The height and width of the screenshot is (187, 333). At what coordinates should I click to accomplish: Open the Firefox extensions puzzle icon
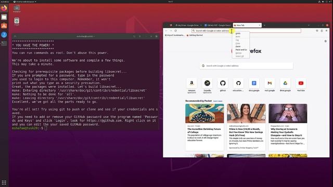point(322,31)
